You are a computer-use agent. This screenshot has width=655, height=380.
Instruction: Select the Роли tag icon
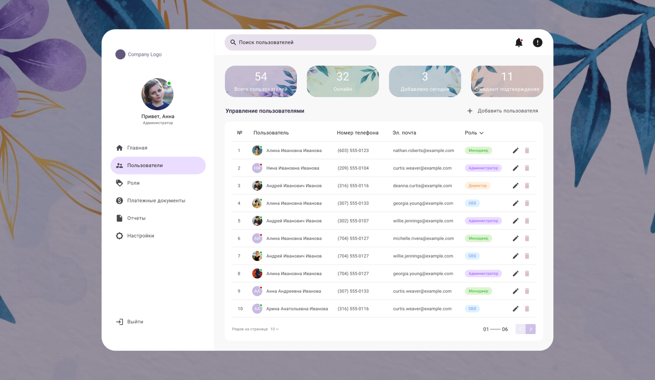pyautogui.click(x=120, y=183)
